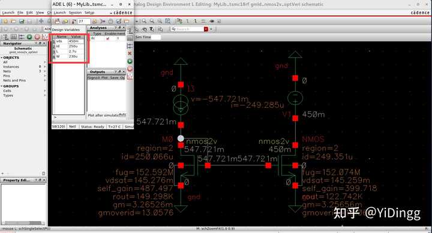Select the M0 transistor label in schematic
The height and width of the screenshot is (233, 432).
coord(167,139)
